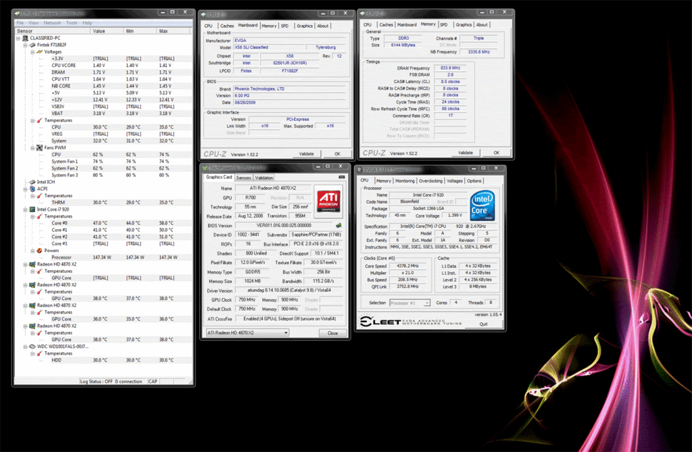The image size is (692, 452).
Task: Select the HDD temperature row
Action: (x=103, y=360)
